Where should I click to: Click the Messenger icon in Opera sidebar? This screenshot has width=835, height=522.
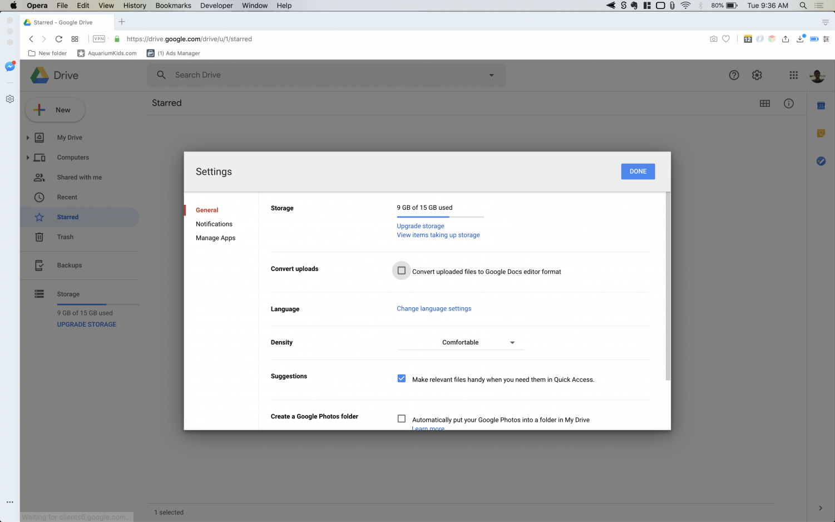(10, 67)
